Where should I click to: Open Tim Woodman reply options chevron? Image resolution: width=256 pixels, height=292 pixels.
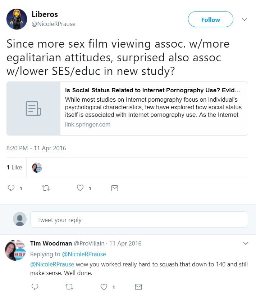[x=246, y=244]
